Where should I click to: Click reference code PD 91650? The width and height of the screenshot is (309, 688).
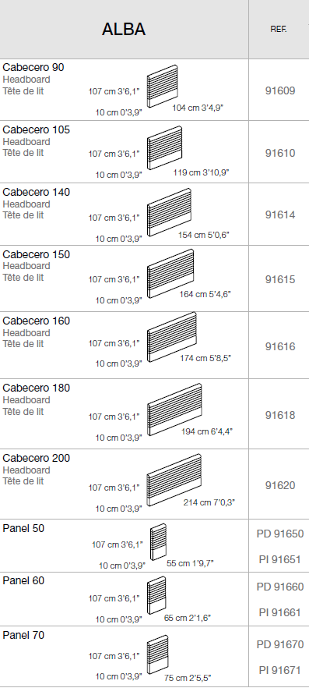[280, 534]
